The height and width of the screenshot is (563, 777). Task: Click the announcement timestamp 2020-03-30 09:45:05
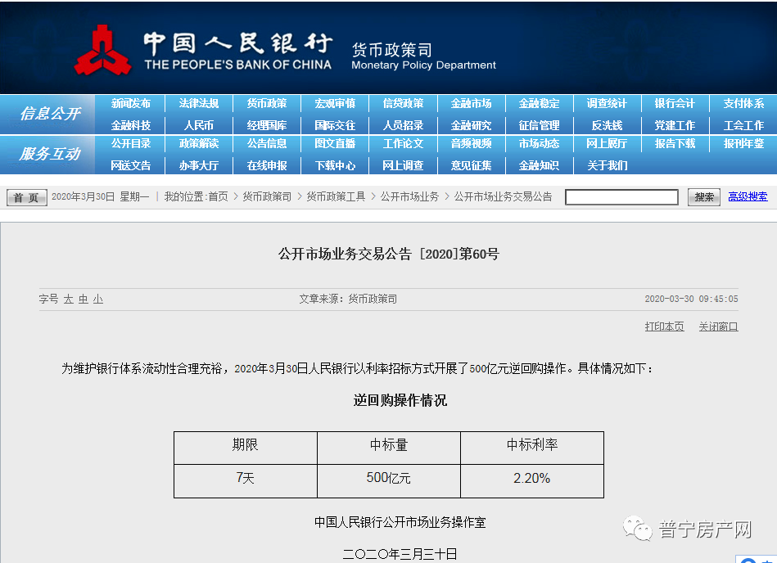691,299
